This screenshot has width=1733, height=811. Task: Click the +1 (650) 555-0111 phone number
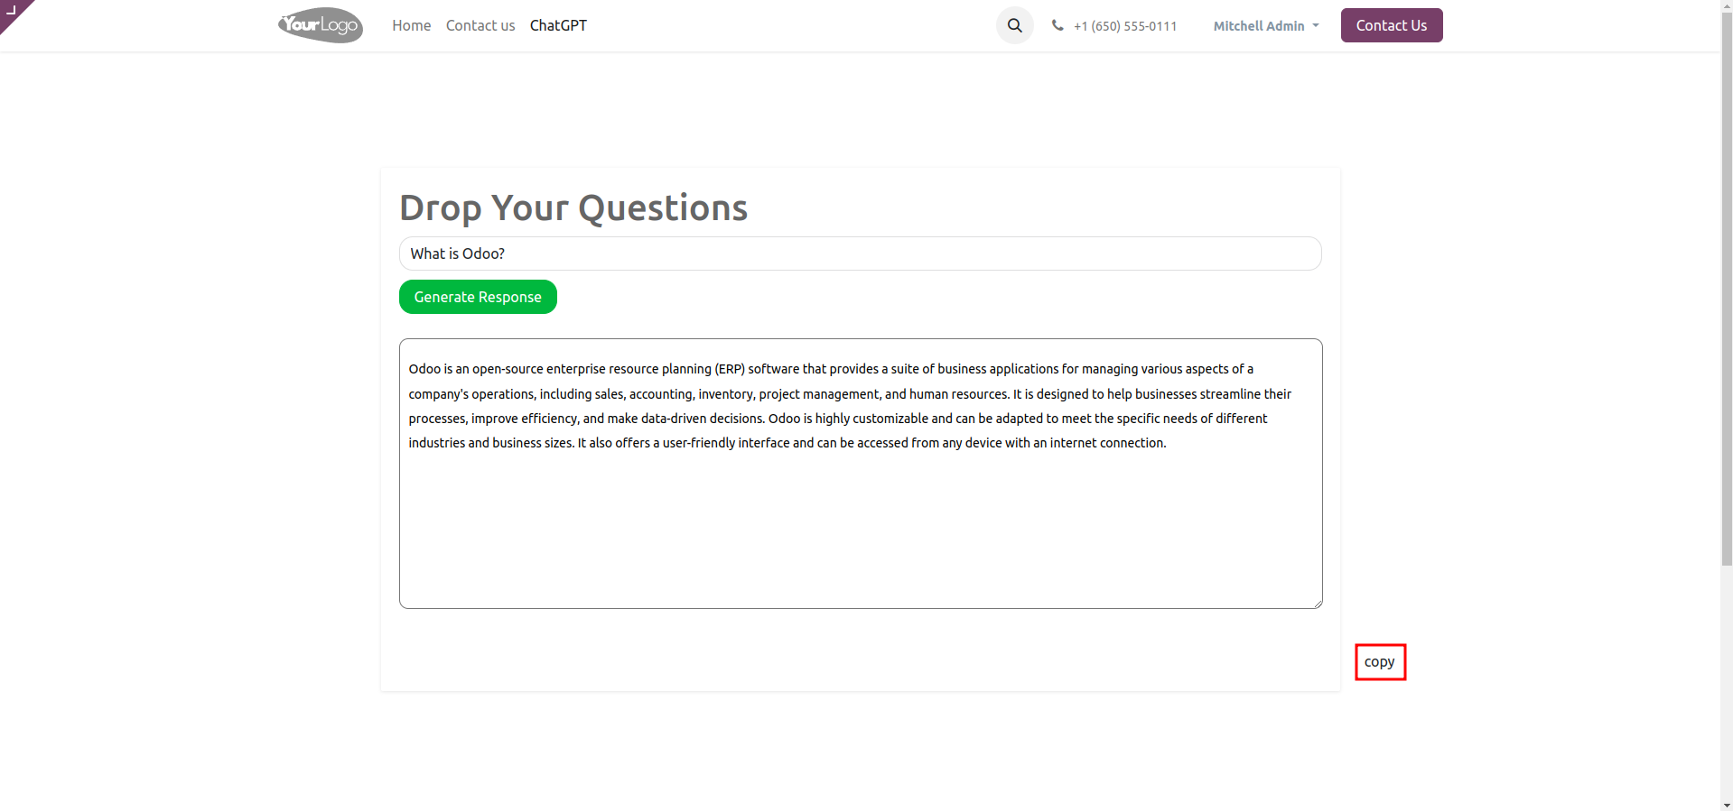(x=1124, y=26)
